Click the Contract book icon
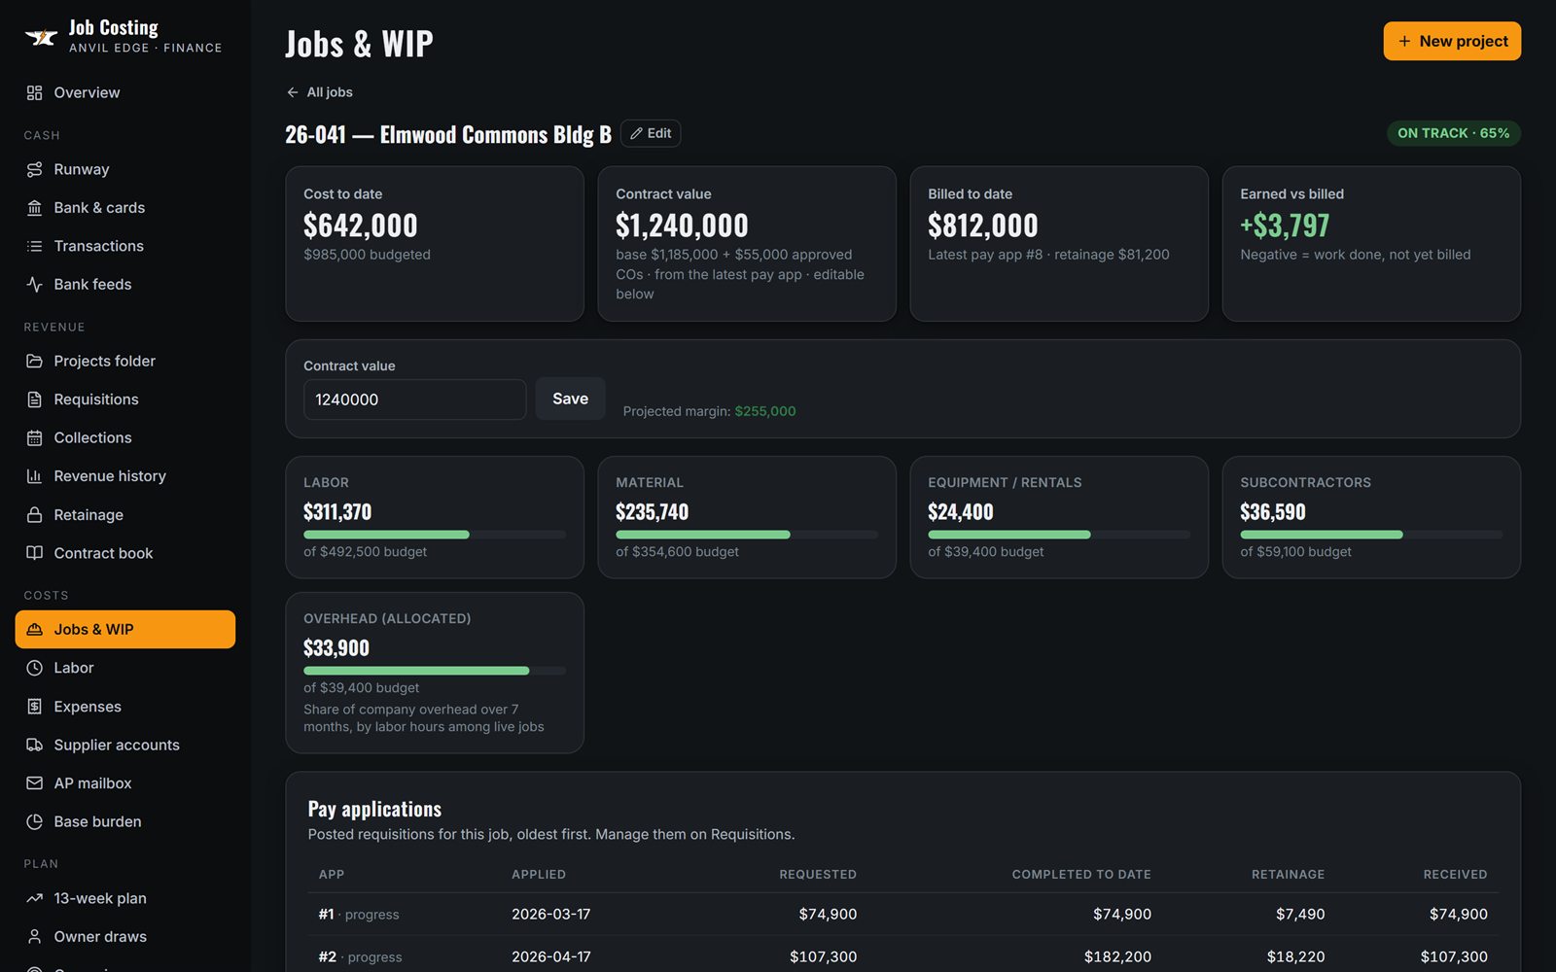 tap(34, 553)
